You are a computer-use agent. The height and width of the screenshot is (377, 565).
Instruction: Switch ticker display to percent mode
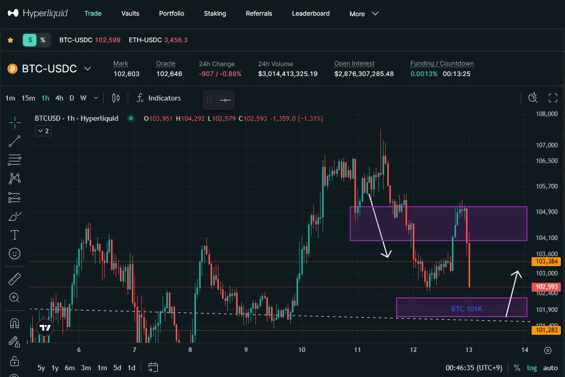click(43, 40)
